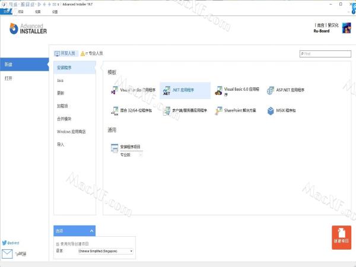Select 打开 in the left sidebar
Viewport: 356px width, 267px height.
coord(24,78)
